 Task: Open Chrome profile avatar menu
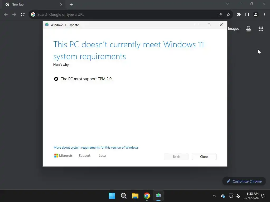(x=256, y=15)
